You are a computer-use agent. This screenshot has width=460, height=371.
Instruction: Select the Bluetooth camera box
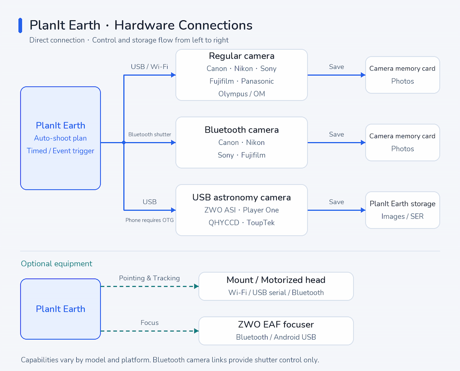click(x=242, y=142)
